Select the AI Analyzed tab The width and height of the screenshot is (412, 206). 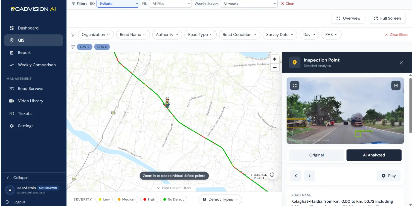tap(374, 155)
